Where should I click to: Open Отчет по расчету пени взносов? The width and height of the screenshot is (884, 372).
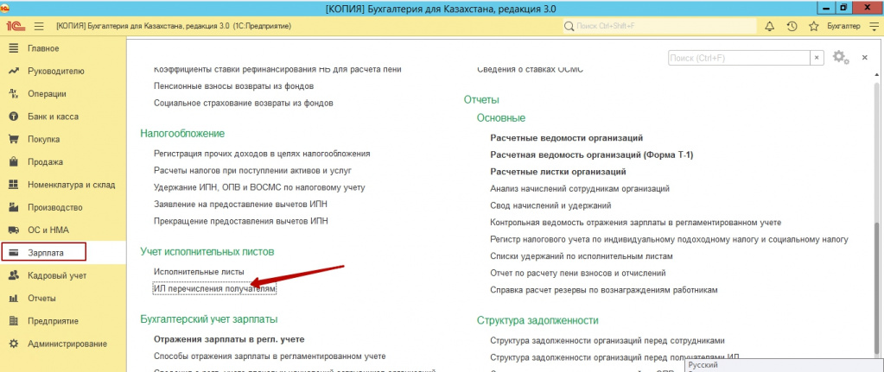tap(578, 273)
